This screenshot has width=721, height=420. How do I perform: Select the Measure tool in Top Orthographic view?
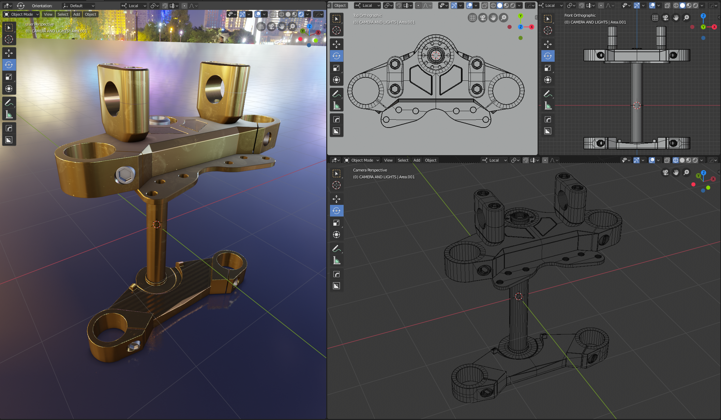(336, 106)
